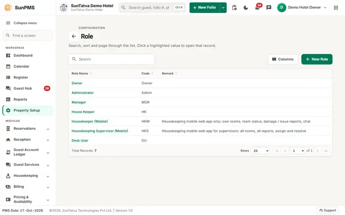
Task: Open the Administrator role record
Action: point(82,93)
